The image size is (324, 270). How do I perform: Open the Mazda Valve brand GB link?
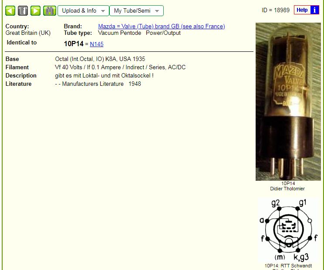pos(162,26)
